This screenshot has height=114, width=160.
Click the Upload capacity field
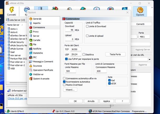(70, 39)
